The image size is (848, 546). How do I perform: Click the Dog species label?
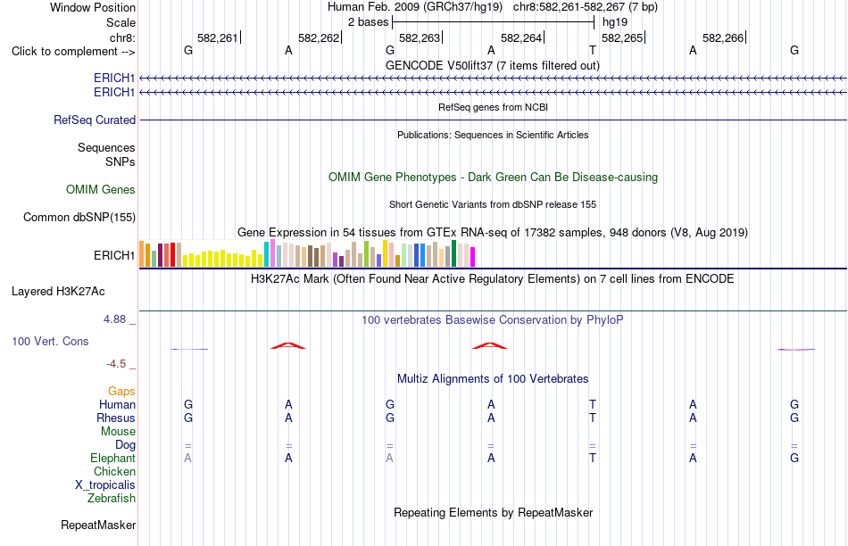(125, 445)
